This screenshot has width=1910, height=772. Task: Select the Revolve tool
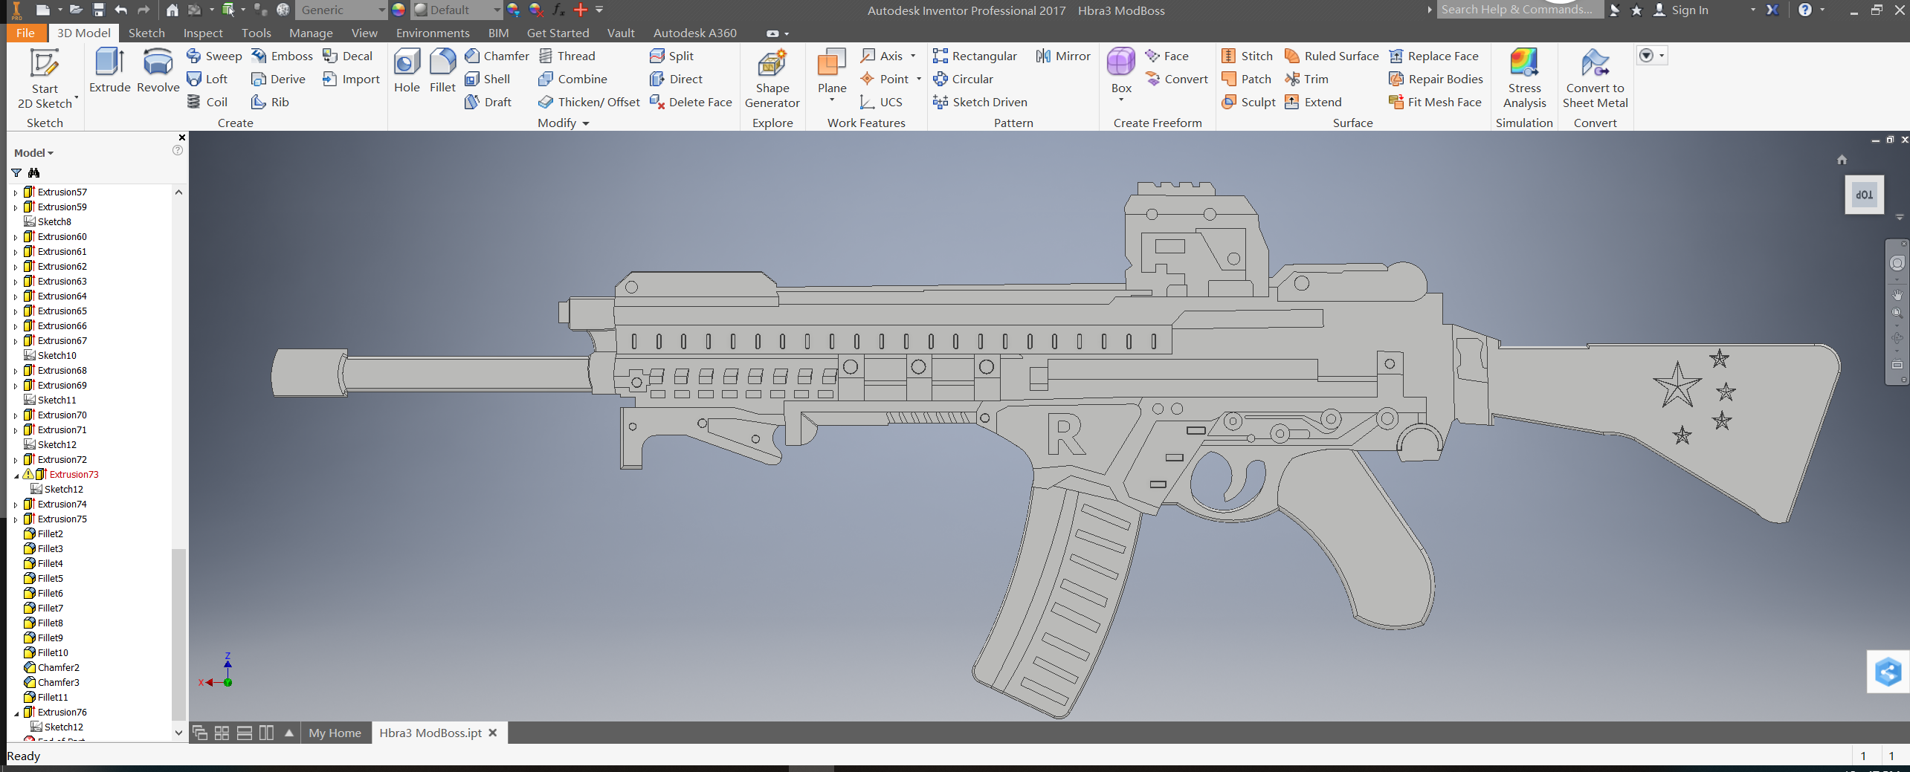click(157, 72)
